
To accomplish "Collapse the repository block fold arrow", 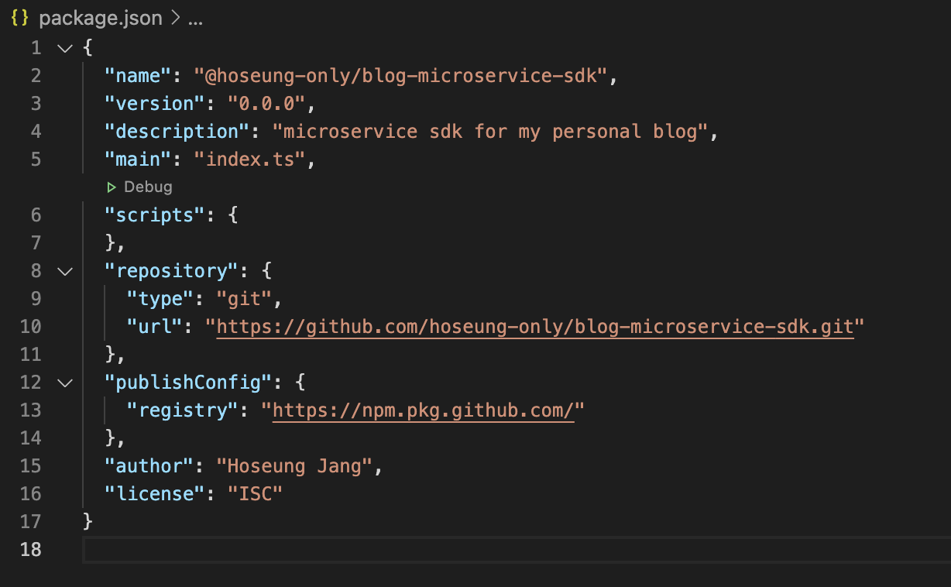I will 65,271.
